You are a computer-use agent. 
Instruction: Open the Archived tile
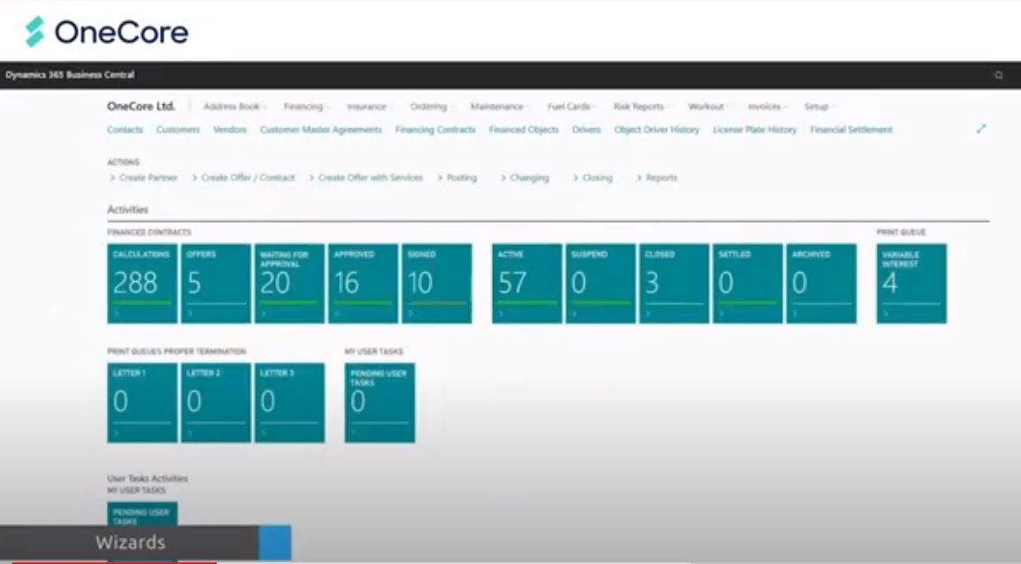821,284
